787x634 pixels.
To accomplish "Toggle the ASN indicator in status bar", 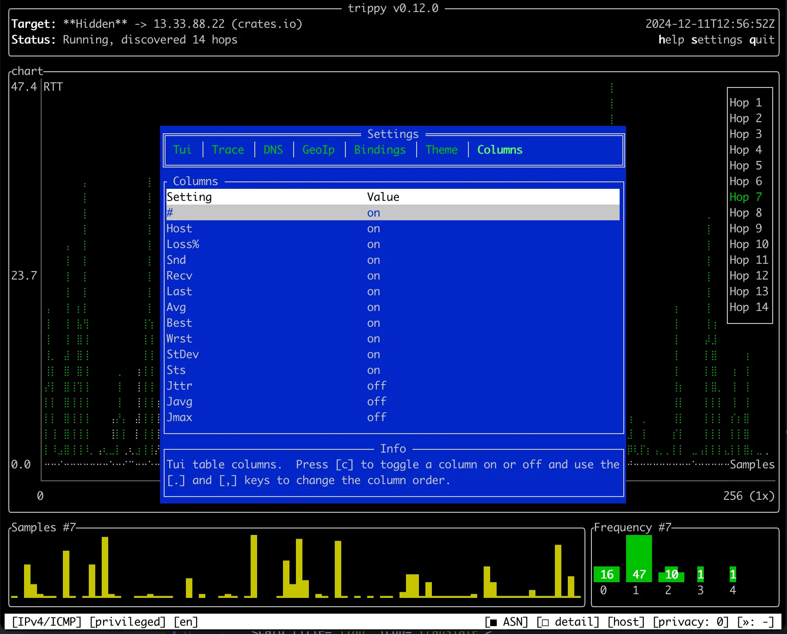I will 506,622.
